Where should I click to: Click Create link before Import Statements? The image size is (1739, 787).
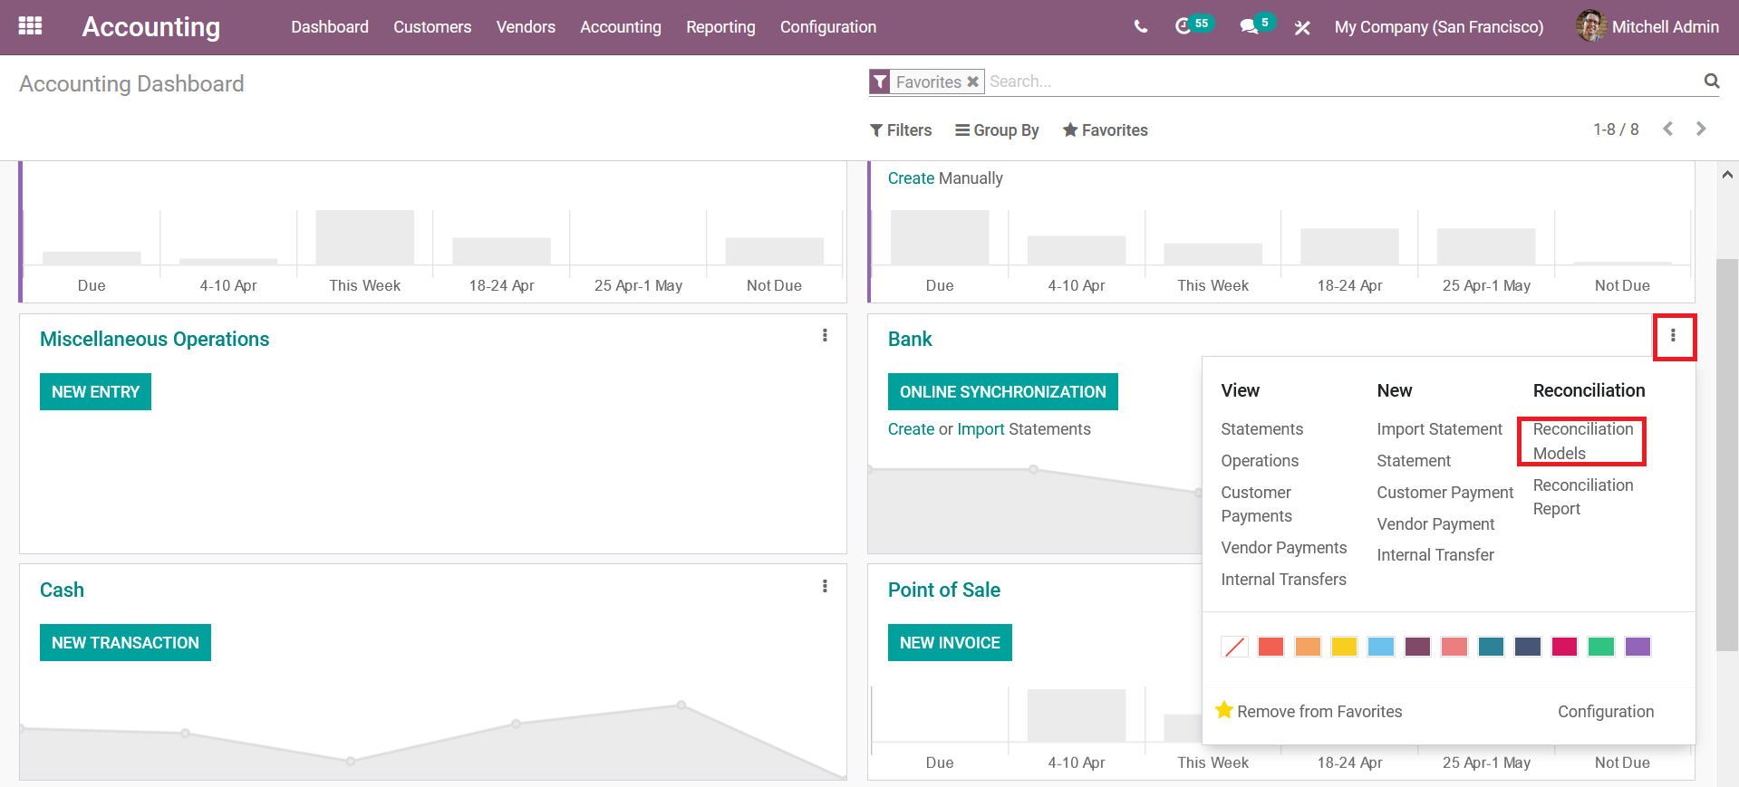point(911,429)
